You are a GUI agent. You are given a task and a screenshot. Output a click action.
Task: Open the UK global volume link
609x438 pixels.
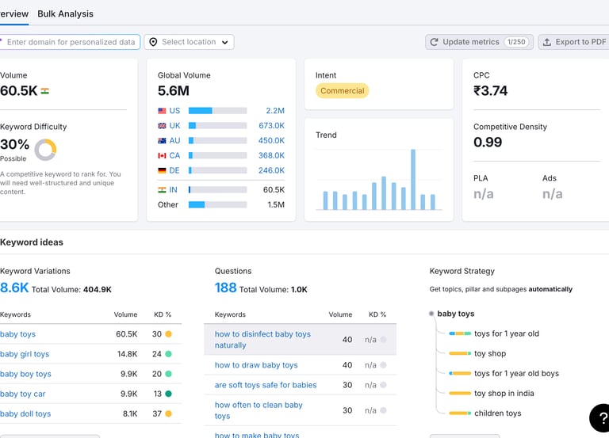pos(174,126)
